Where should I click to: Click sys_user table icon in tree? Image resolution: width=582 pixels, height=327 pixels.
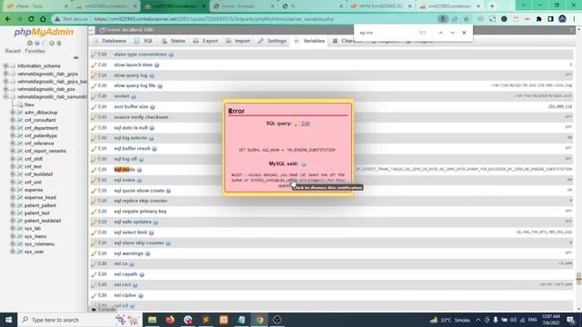(20, 252)
